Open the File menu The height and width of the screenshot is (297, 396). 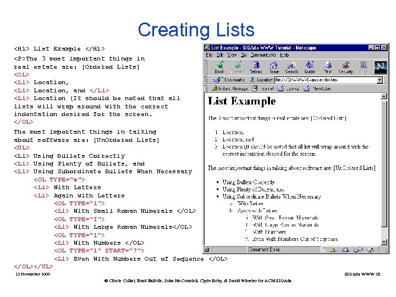209,55
